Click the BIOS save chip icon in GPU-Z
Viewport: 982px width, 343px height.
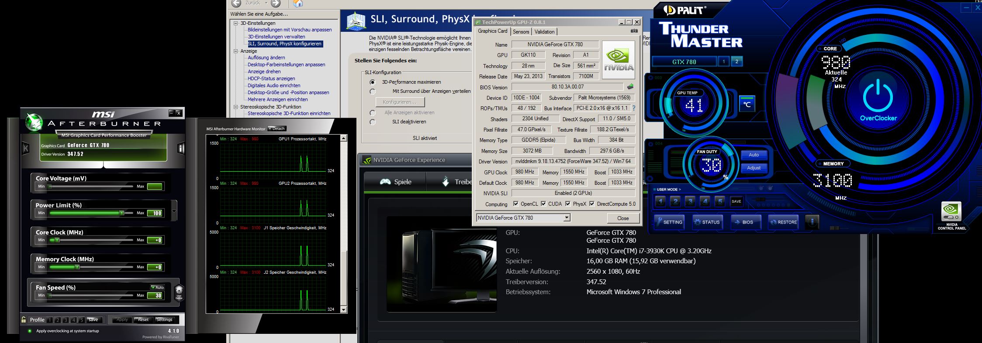[630, 87]
